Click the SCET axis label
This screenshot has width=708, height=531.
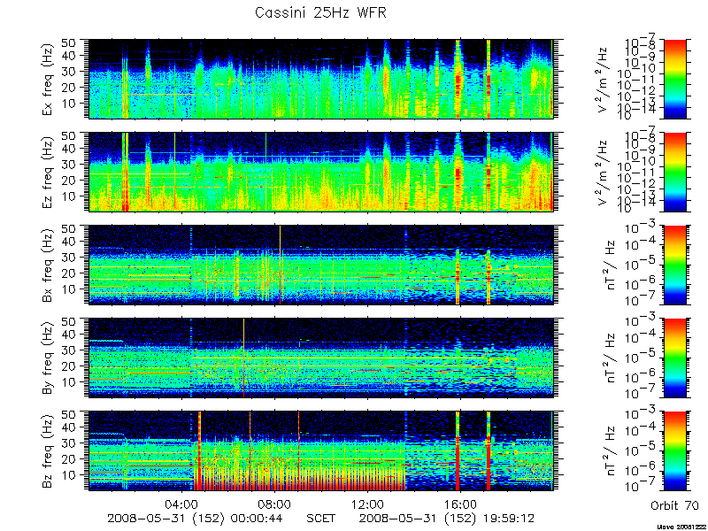320,518
